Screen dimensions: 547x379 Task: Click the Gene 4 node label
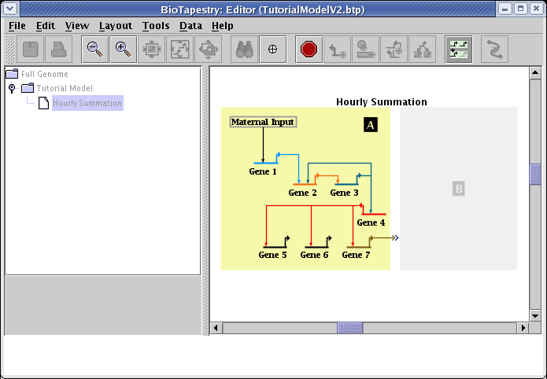click(371, 223)
